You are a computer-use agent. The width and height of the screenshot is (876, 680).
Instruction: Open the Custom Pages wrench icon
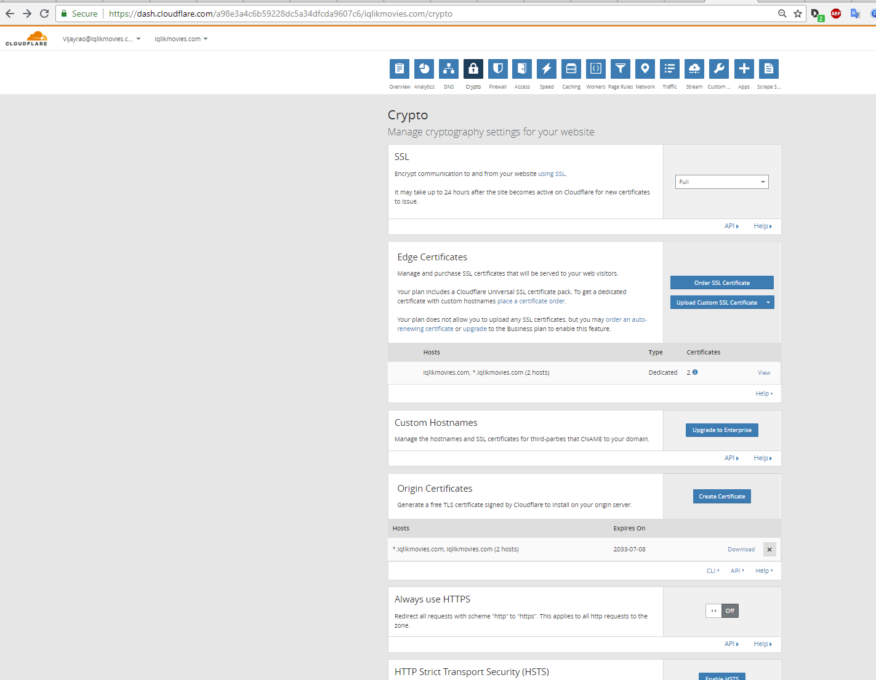click(x=719, y=69)
